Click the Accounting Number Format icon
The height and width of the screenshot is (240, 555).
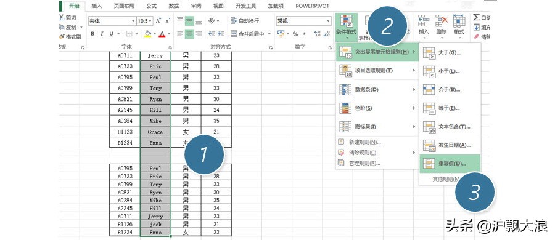[x=281, y=34]
